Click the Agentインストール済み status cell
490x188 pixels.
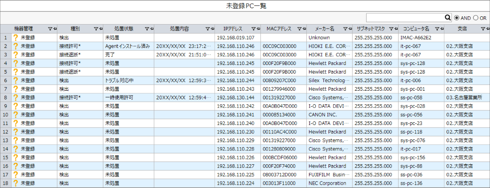129,46
